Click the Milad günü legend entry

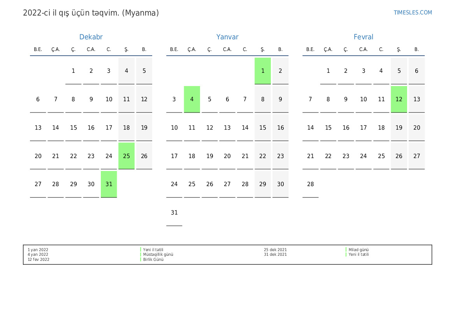[358, 250]
